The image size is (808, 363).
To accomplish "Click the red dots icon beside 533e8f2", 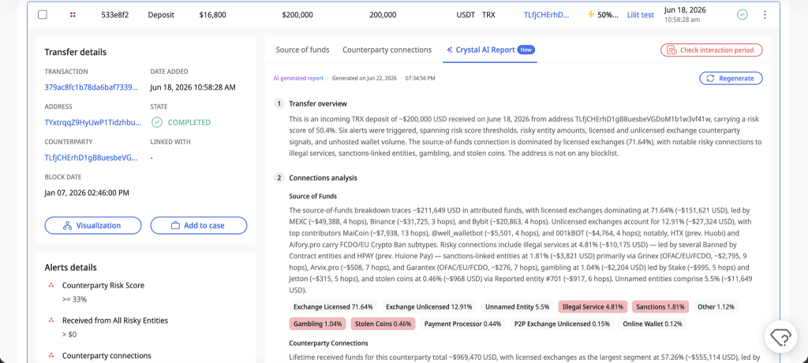I will (x=73, y=15).
